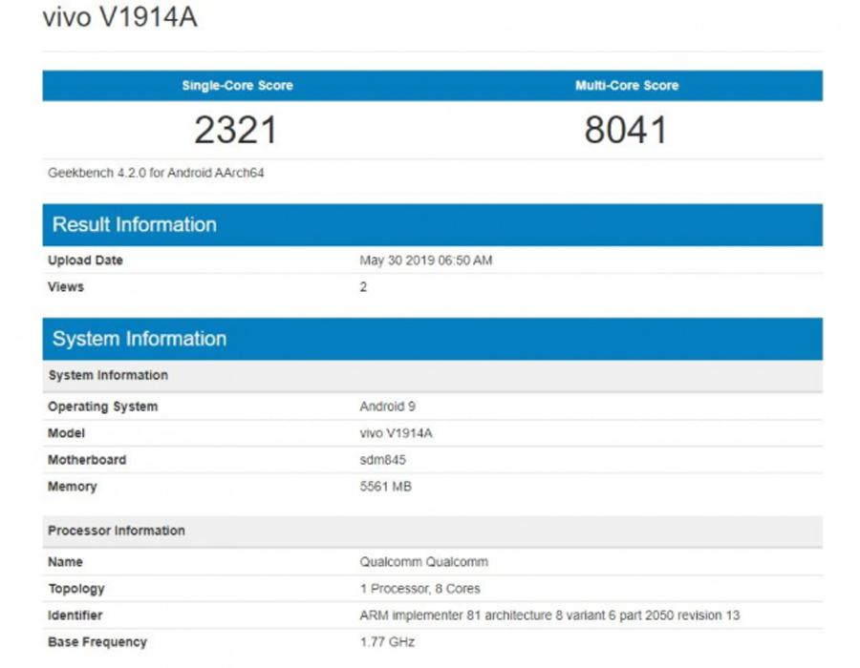The height and width of the screenshot is (668, 860).
Task: Click the Operating System label
Action: click(102, 407)
